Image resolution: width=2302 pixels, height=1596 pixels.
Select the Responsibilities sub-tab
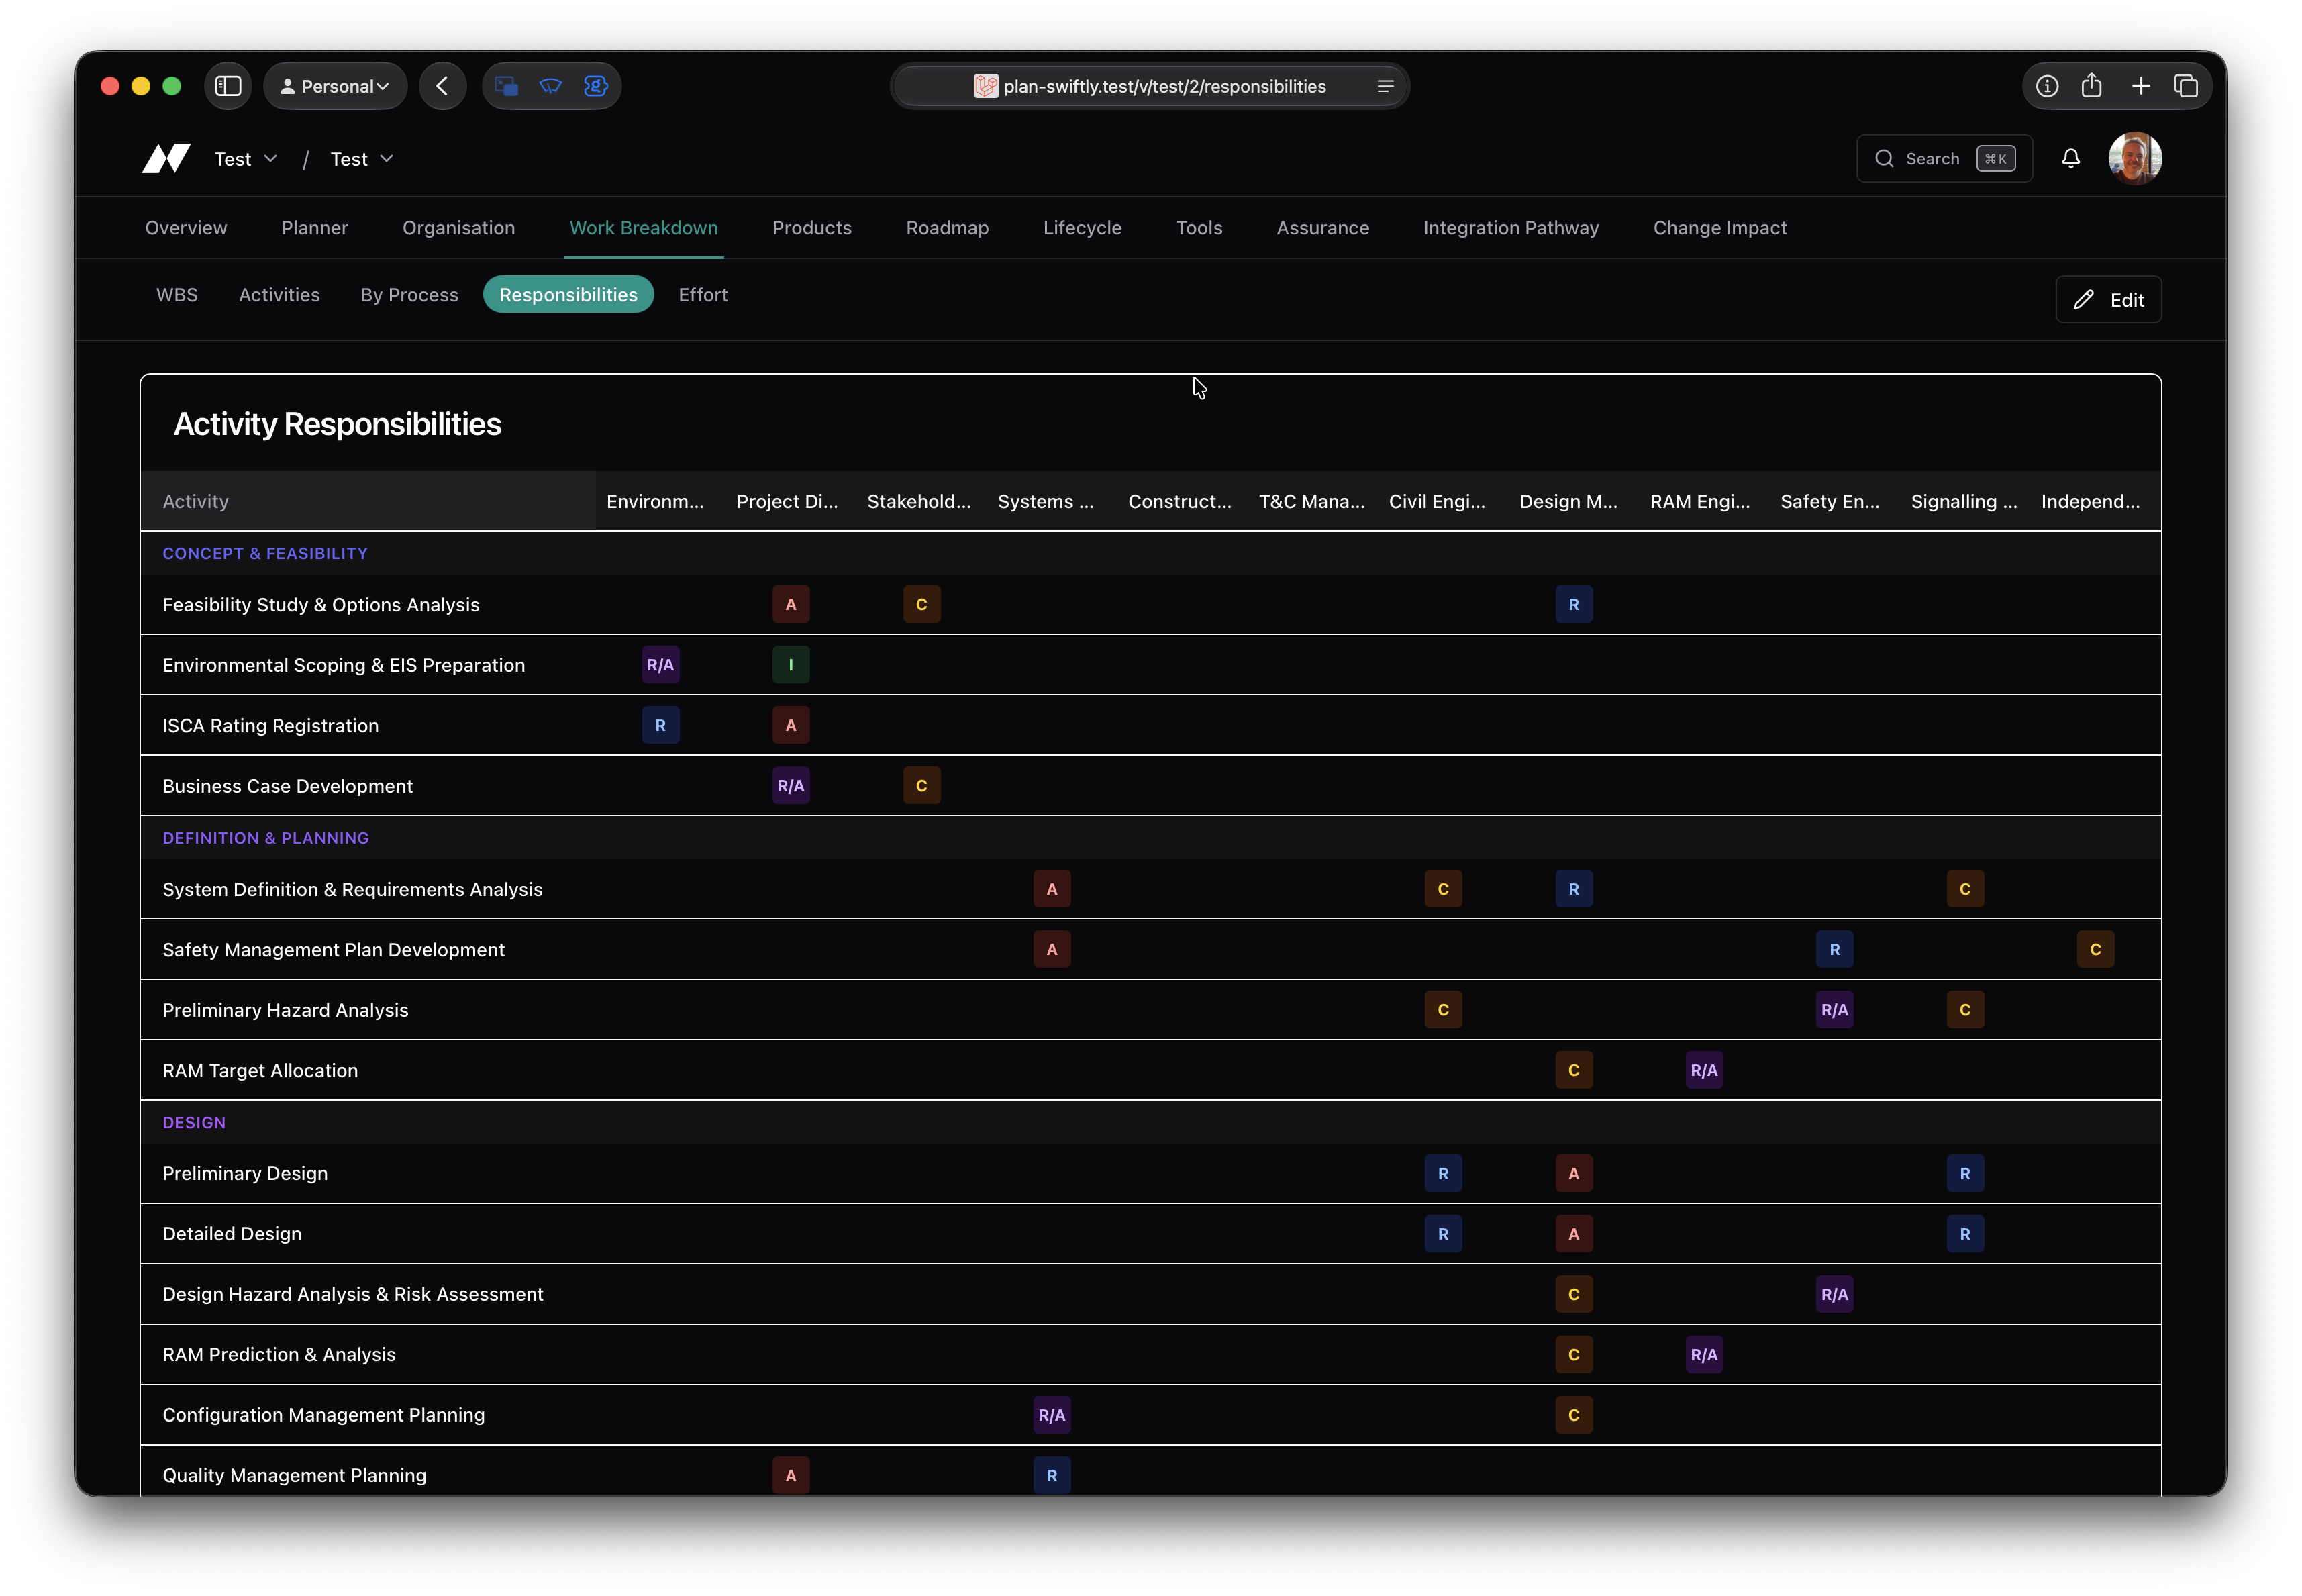coord(568,294)
